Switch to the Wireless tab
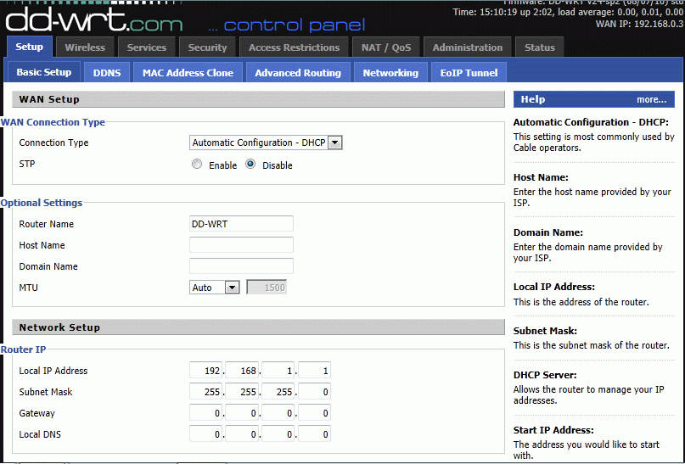 85,48
